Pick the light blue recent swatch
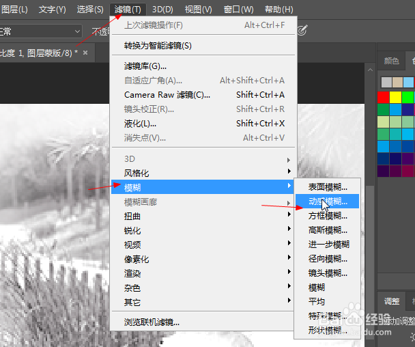Image resolution: width=415 pixels, height=347 pixels. point(408,83)
